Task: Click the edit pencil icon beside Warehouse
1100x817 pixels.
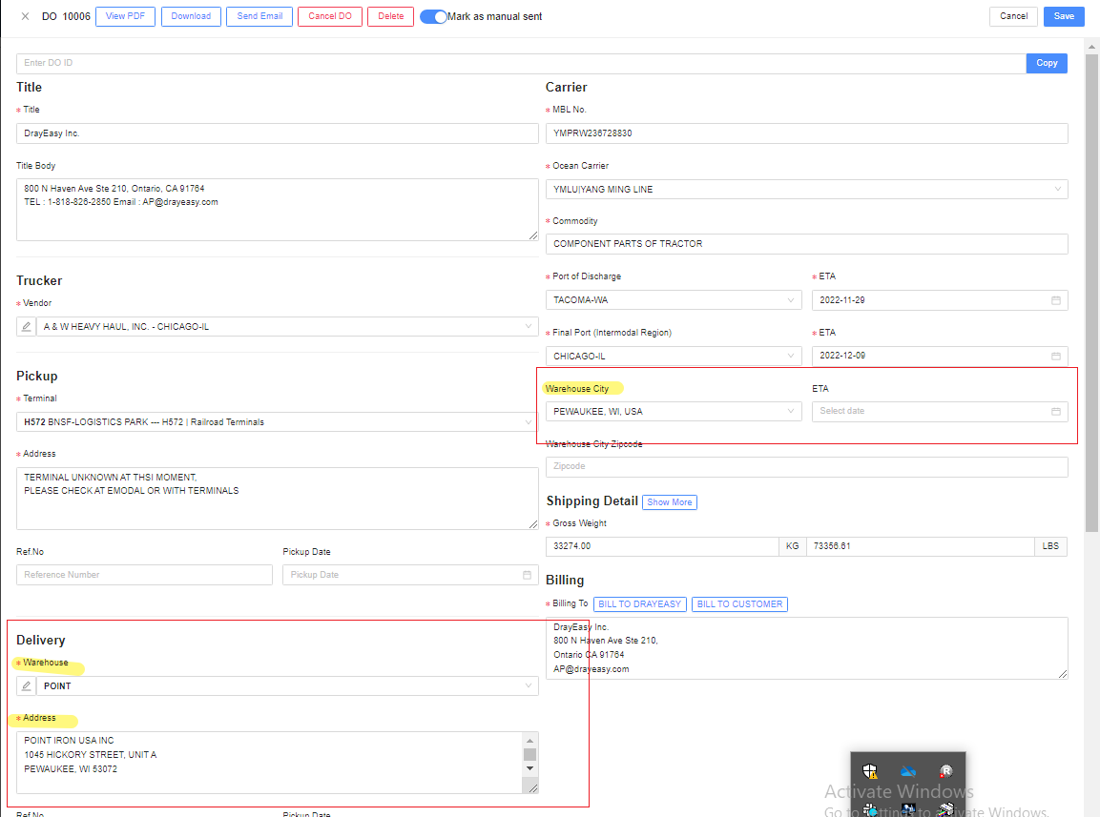Action: (26, 686)
